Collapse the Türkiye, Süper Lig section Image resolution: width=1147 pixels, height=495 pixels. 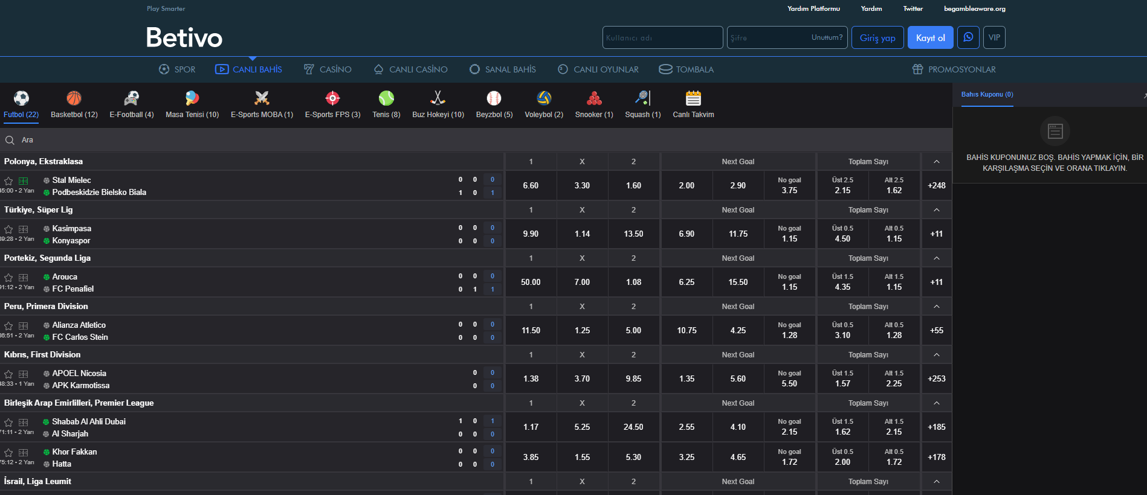(936, 210)
